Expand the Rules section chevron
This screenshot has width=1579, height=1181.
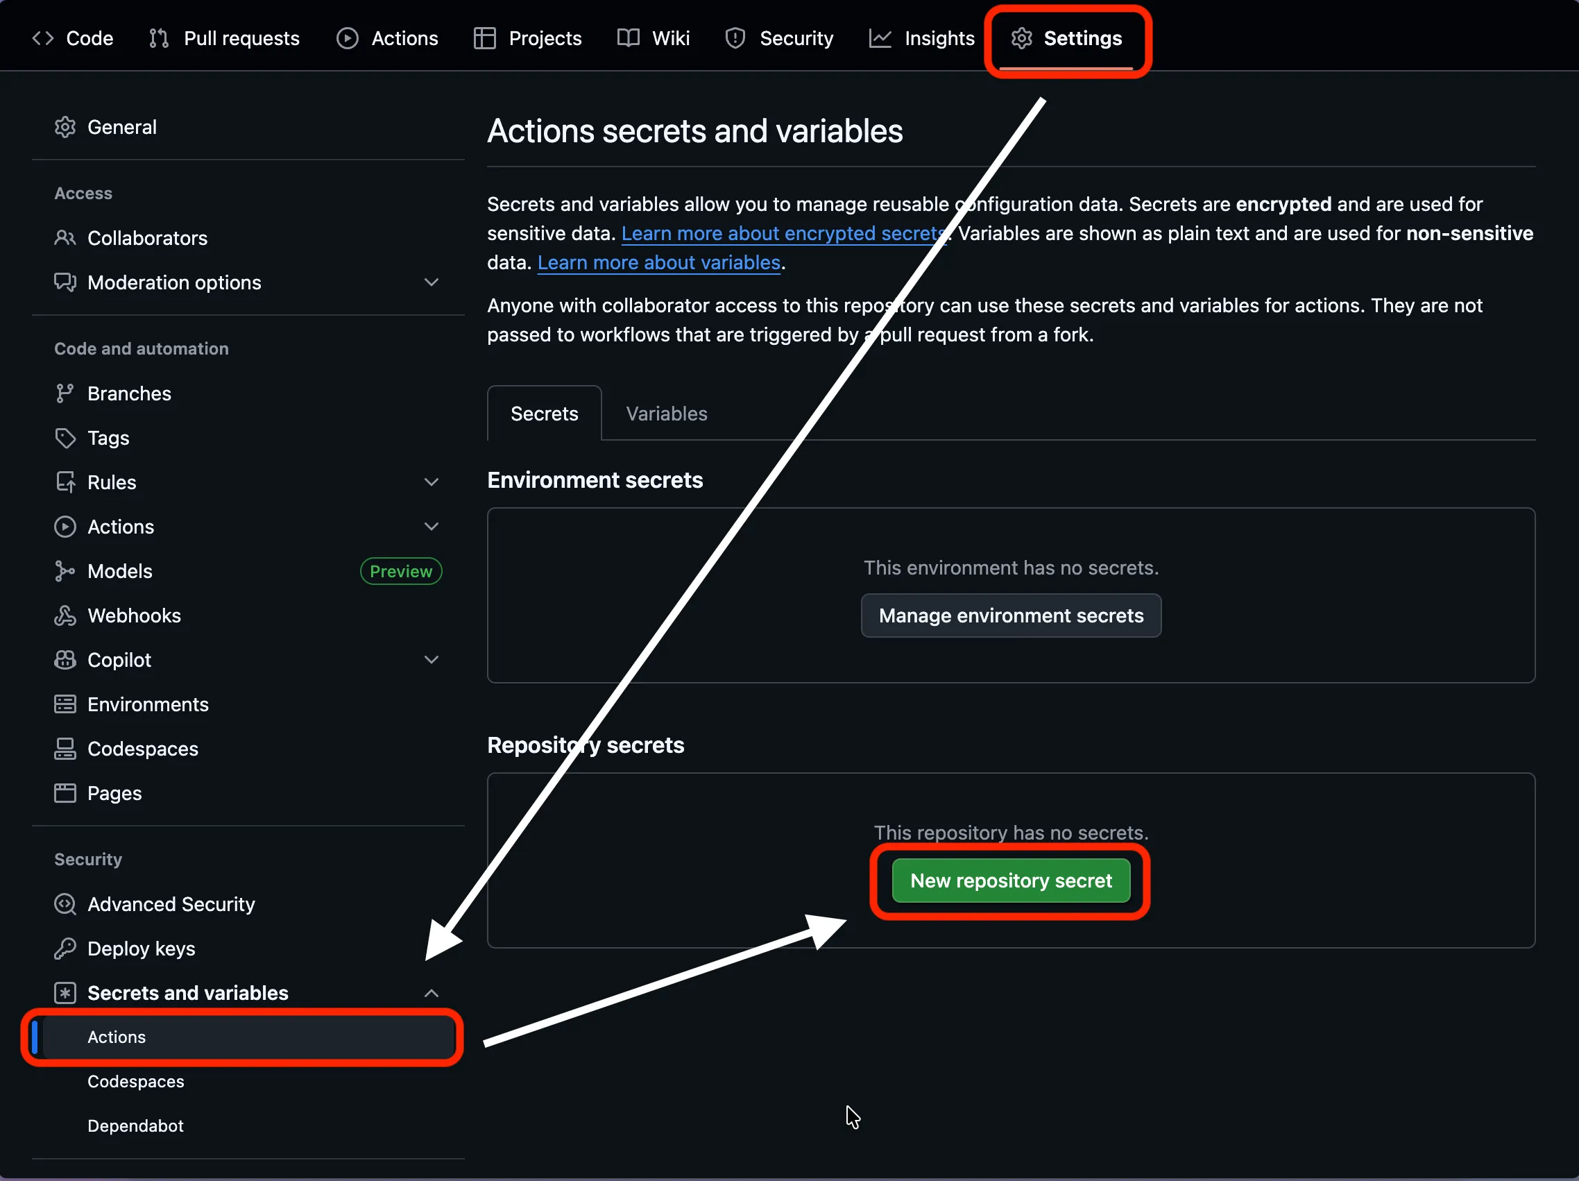(431, 482)
